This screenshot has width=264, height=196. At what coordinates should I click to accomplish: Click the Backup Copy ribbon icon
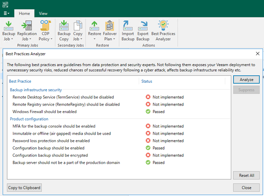pyautogui.click(x=64, y=26)
